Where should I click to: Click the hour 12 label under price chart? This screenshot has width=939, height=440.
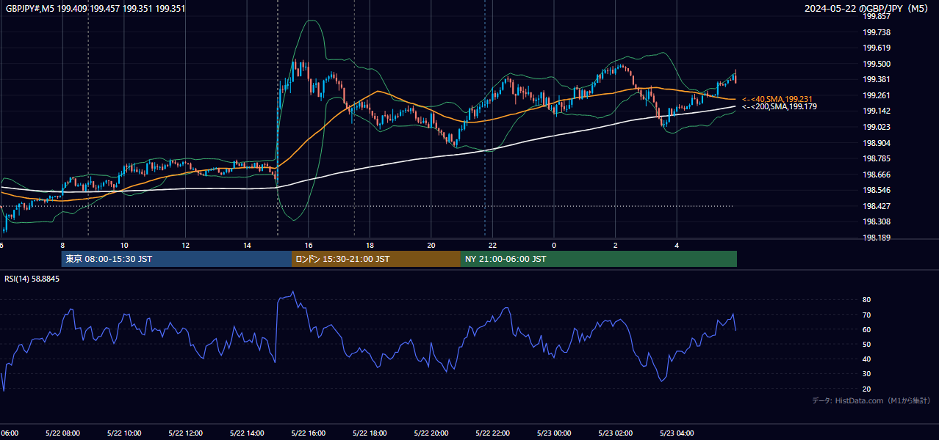point(185,245)
